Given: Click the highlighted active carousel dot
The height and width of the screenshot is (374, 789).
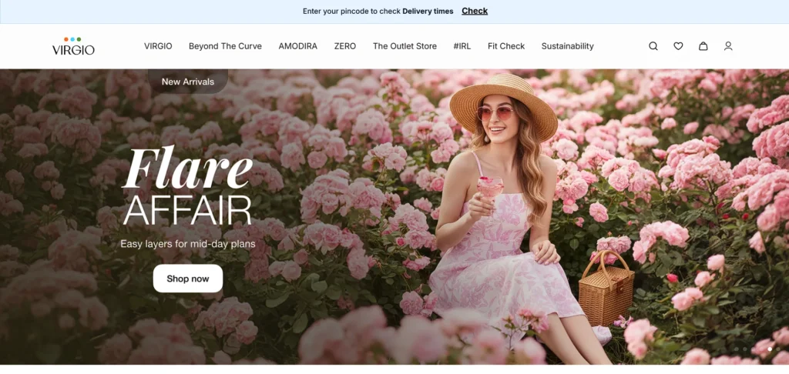Looking at the screenshot, I should (770, 349).
